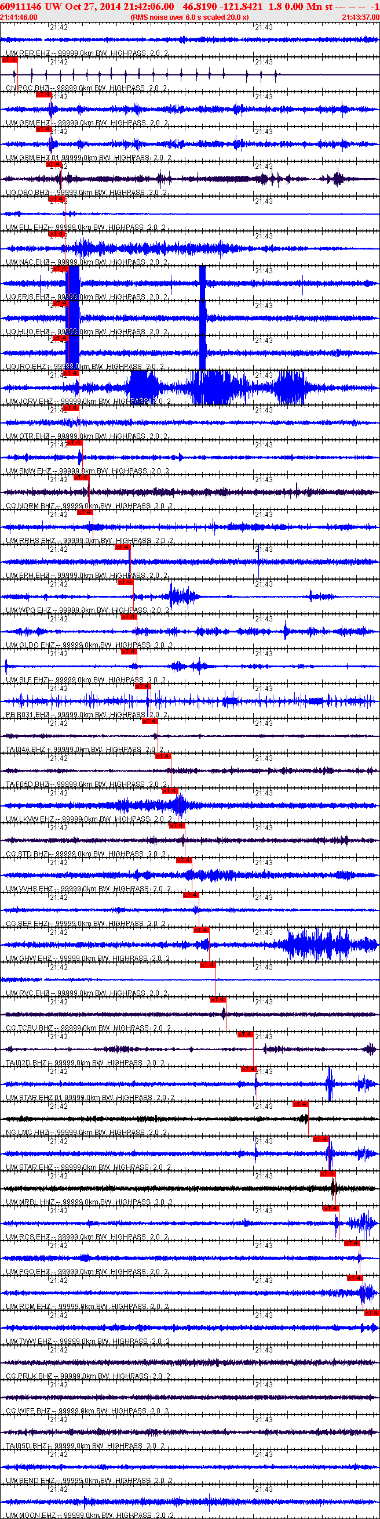This screenshot has width=380, height=1519.
Task: Click the event ID 60911146 in header
Action: point(20,6)
